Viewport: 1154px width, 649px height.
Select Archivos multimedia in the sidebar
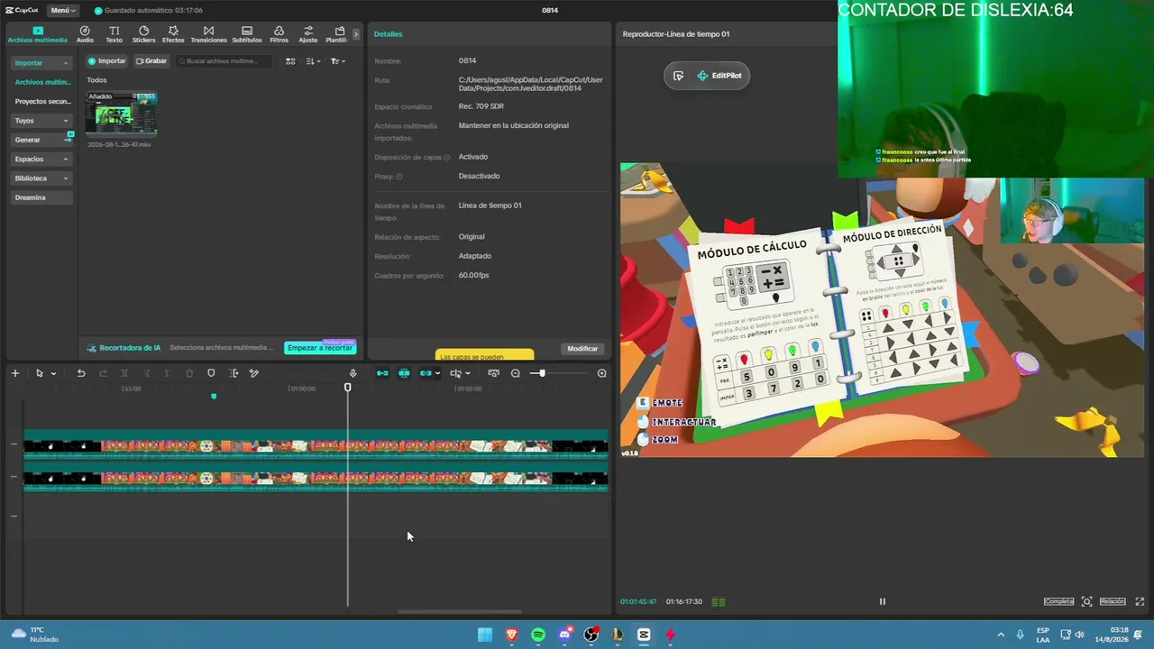42,82
